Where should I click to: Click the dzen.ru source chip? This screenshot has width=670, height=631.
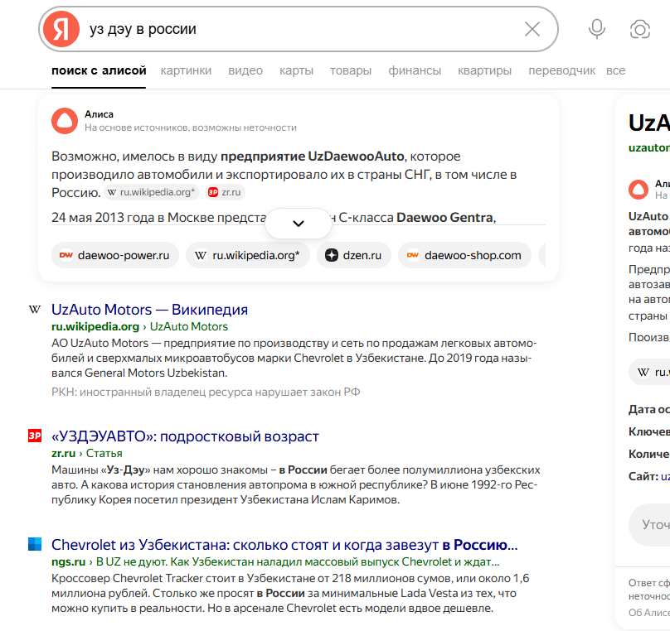pyautogui.click(x=353, y=255)
